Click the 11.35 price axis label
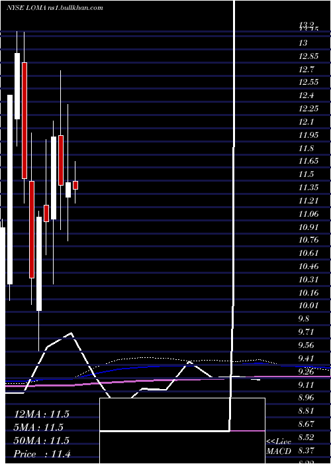The width and height of the screenshot is (331, 464). 308,188
